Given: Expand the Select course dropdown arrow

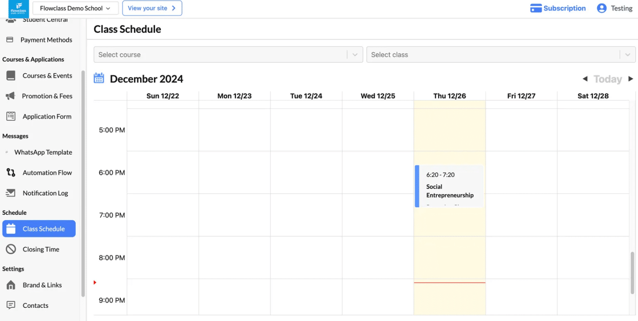Looking at the screenshot, I should pos(355,55).
